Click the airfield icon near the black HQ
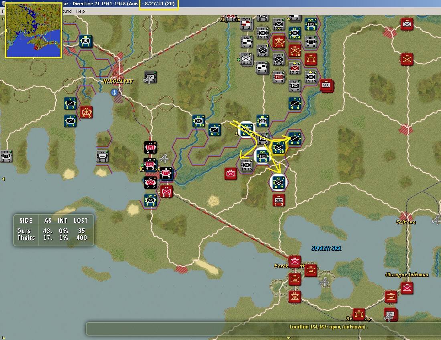The height and width of the screenshot is (340, 441). point(164,158)
